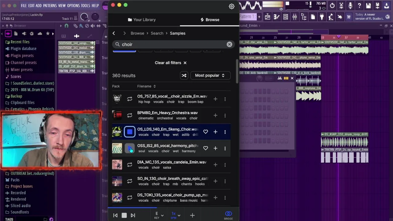This screenshot has width=393, height=221.
Task: Click FL Studio export download icon
Action: point(387,6)
